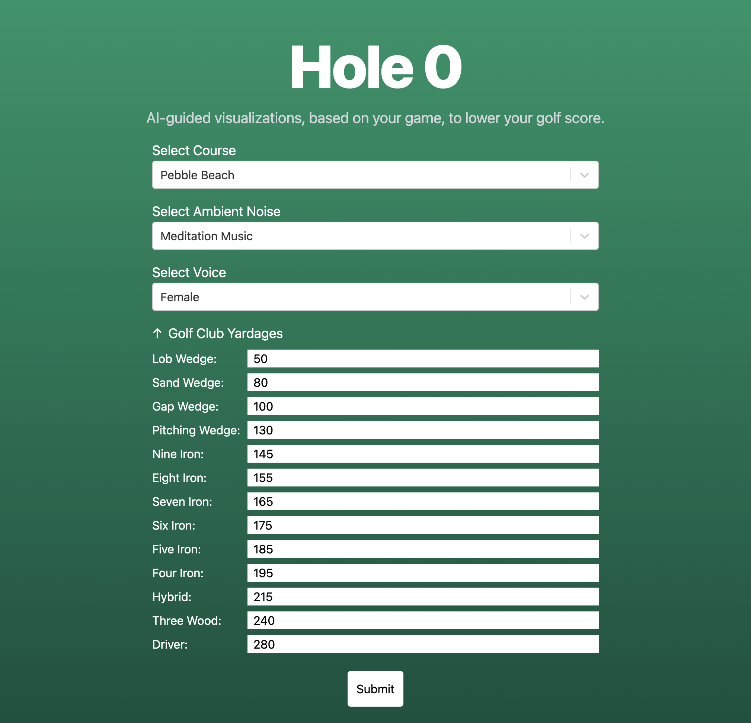Open the Pebble Beach course dropdown
Screen dimensions: 751x723
point(360,175)
